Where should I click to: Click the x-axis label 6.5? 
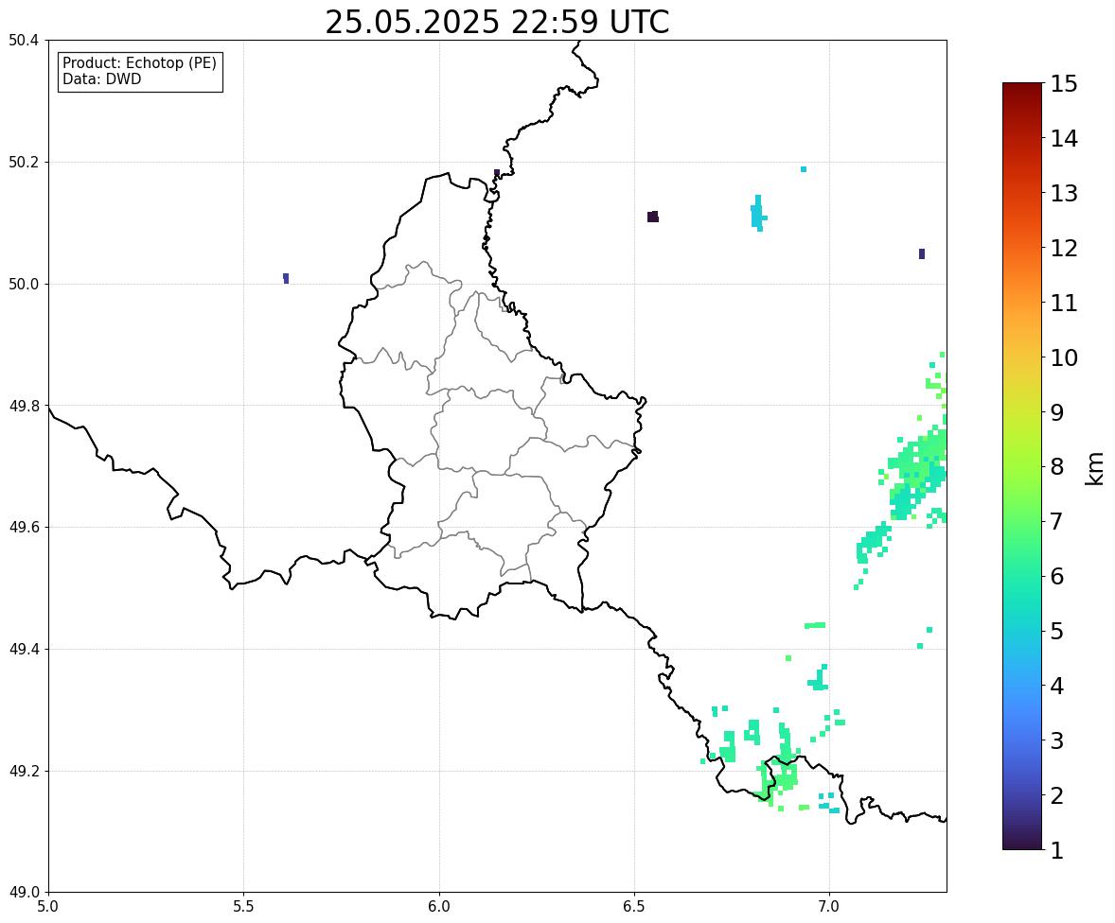point(634,907)
